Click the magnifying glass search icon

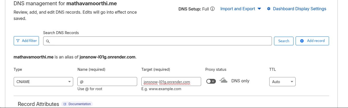(x=48, y=41)
